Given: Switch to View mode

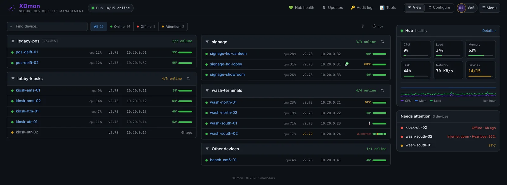Looking at the screenshot, I should pyautogui.click(x=414, y=7).
